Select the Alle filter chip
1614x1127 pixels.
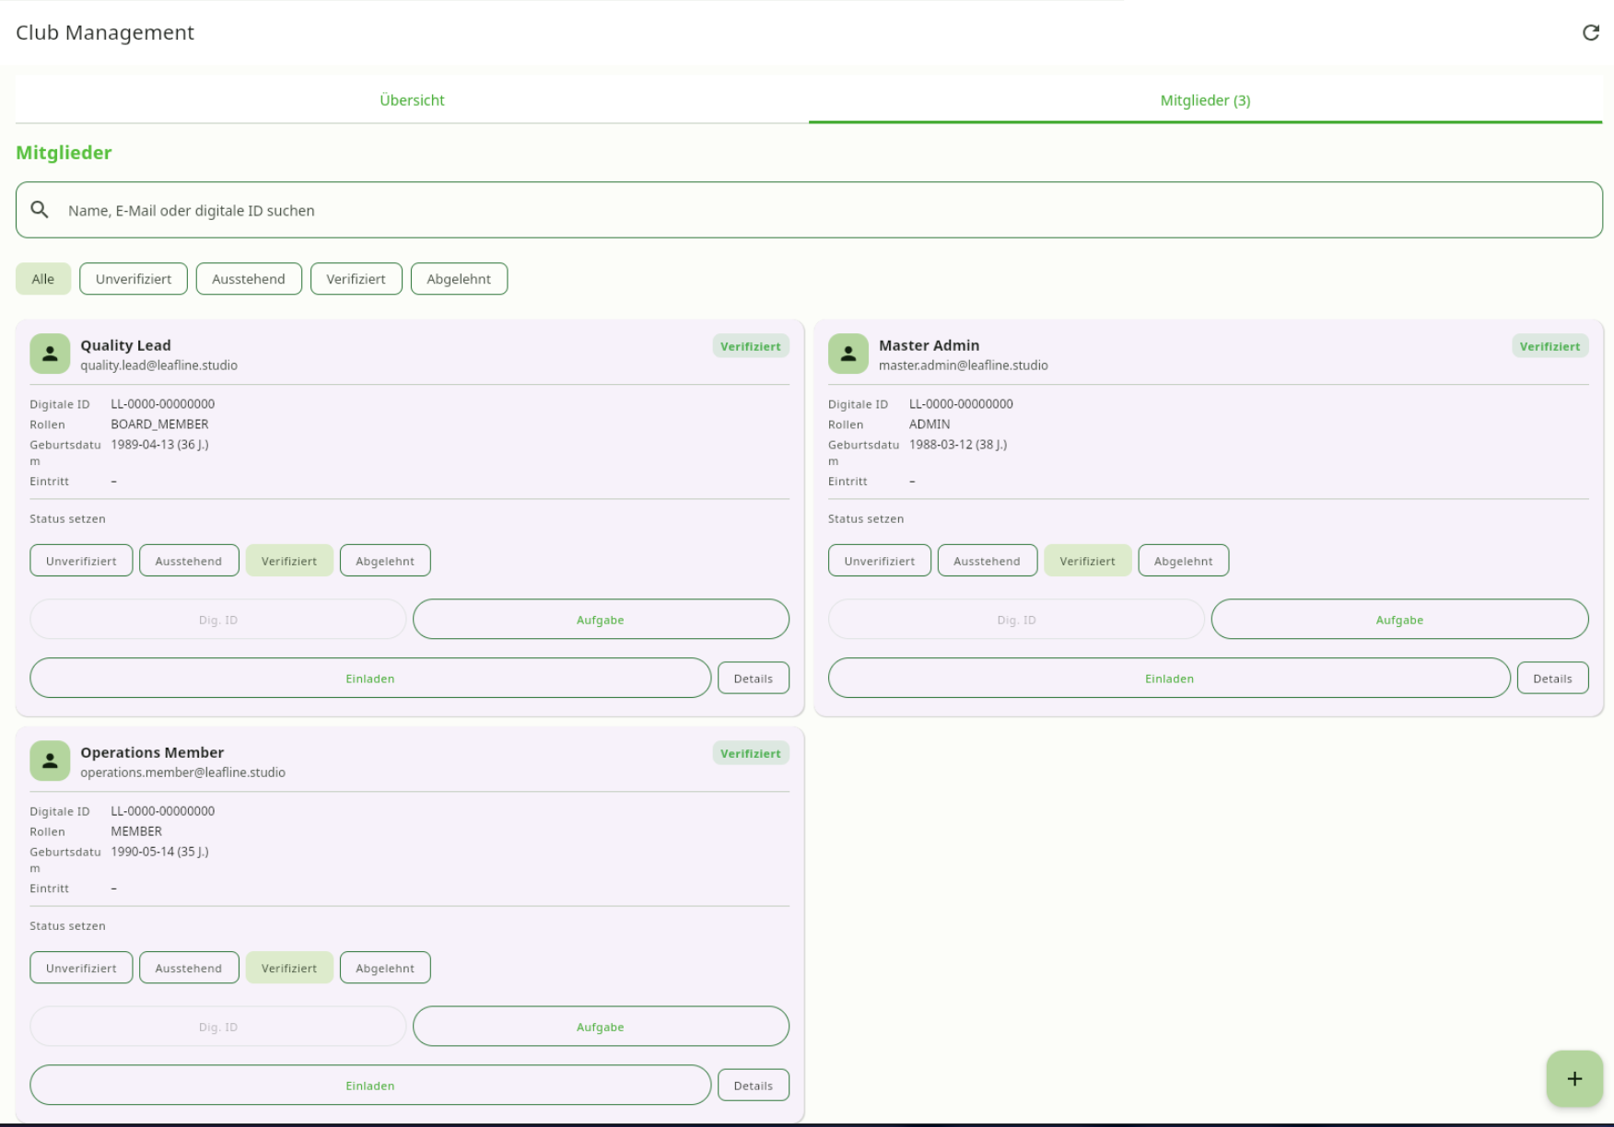(43, 279)
